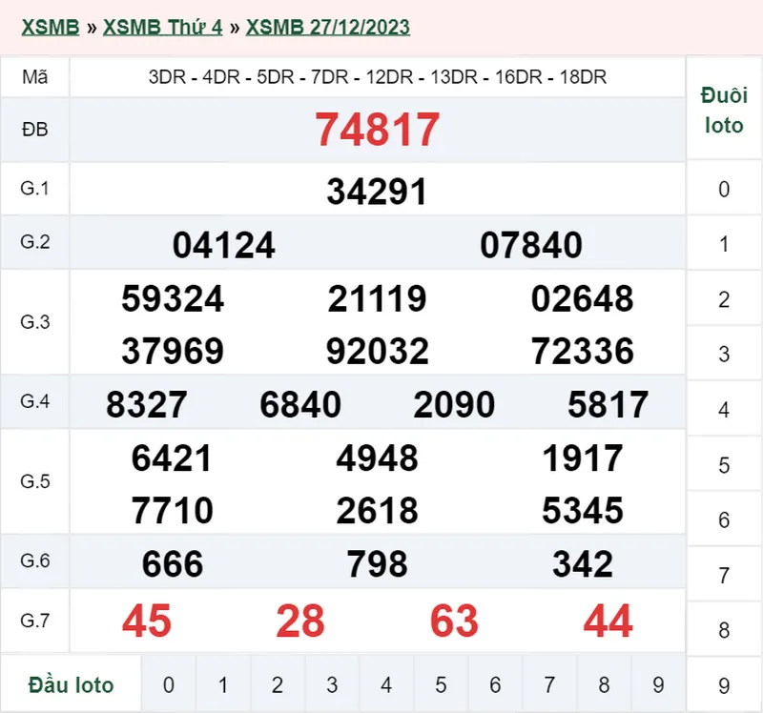The width and height of the screenshot is (763, 713).
Task: Choose digit 2 in Đuôi loto column
Action: tap(724, 299)
